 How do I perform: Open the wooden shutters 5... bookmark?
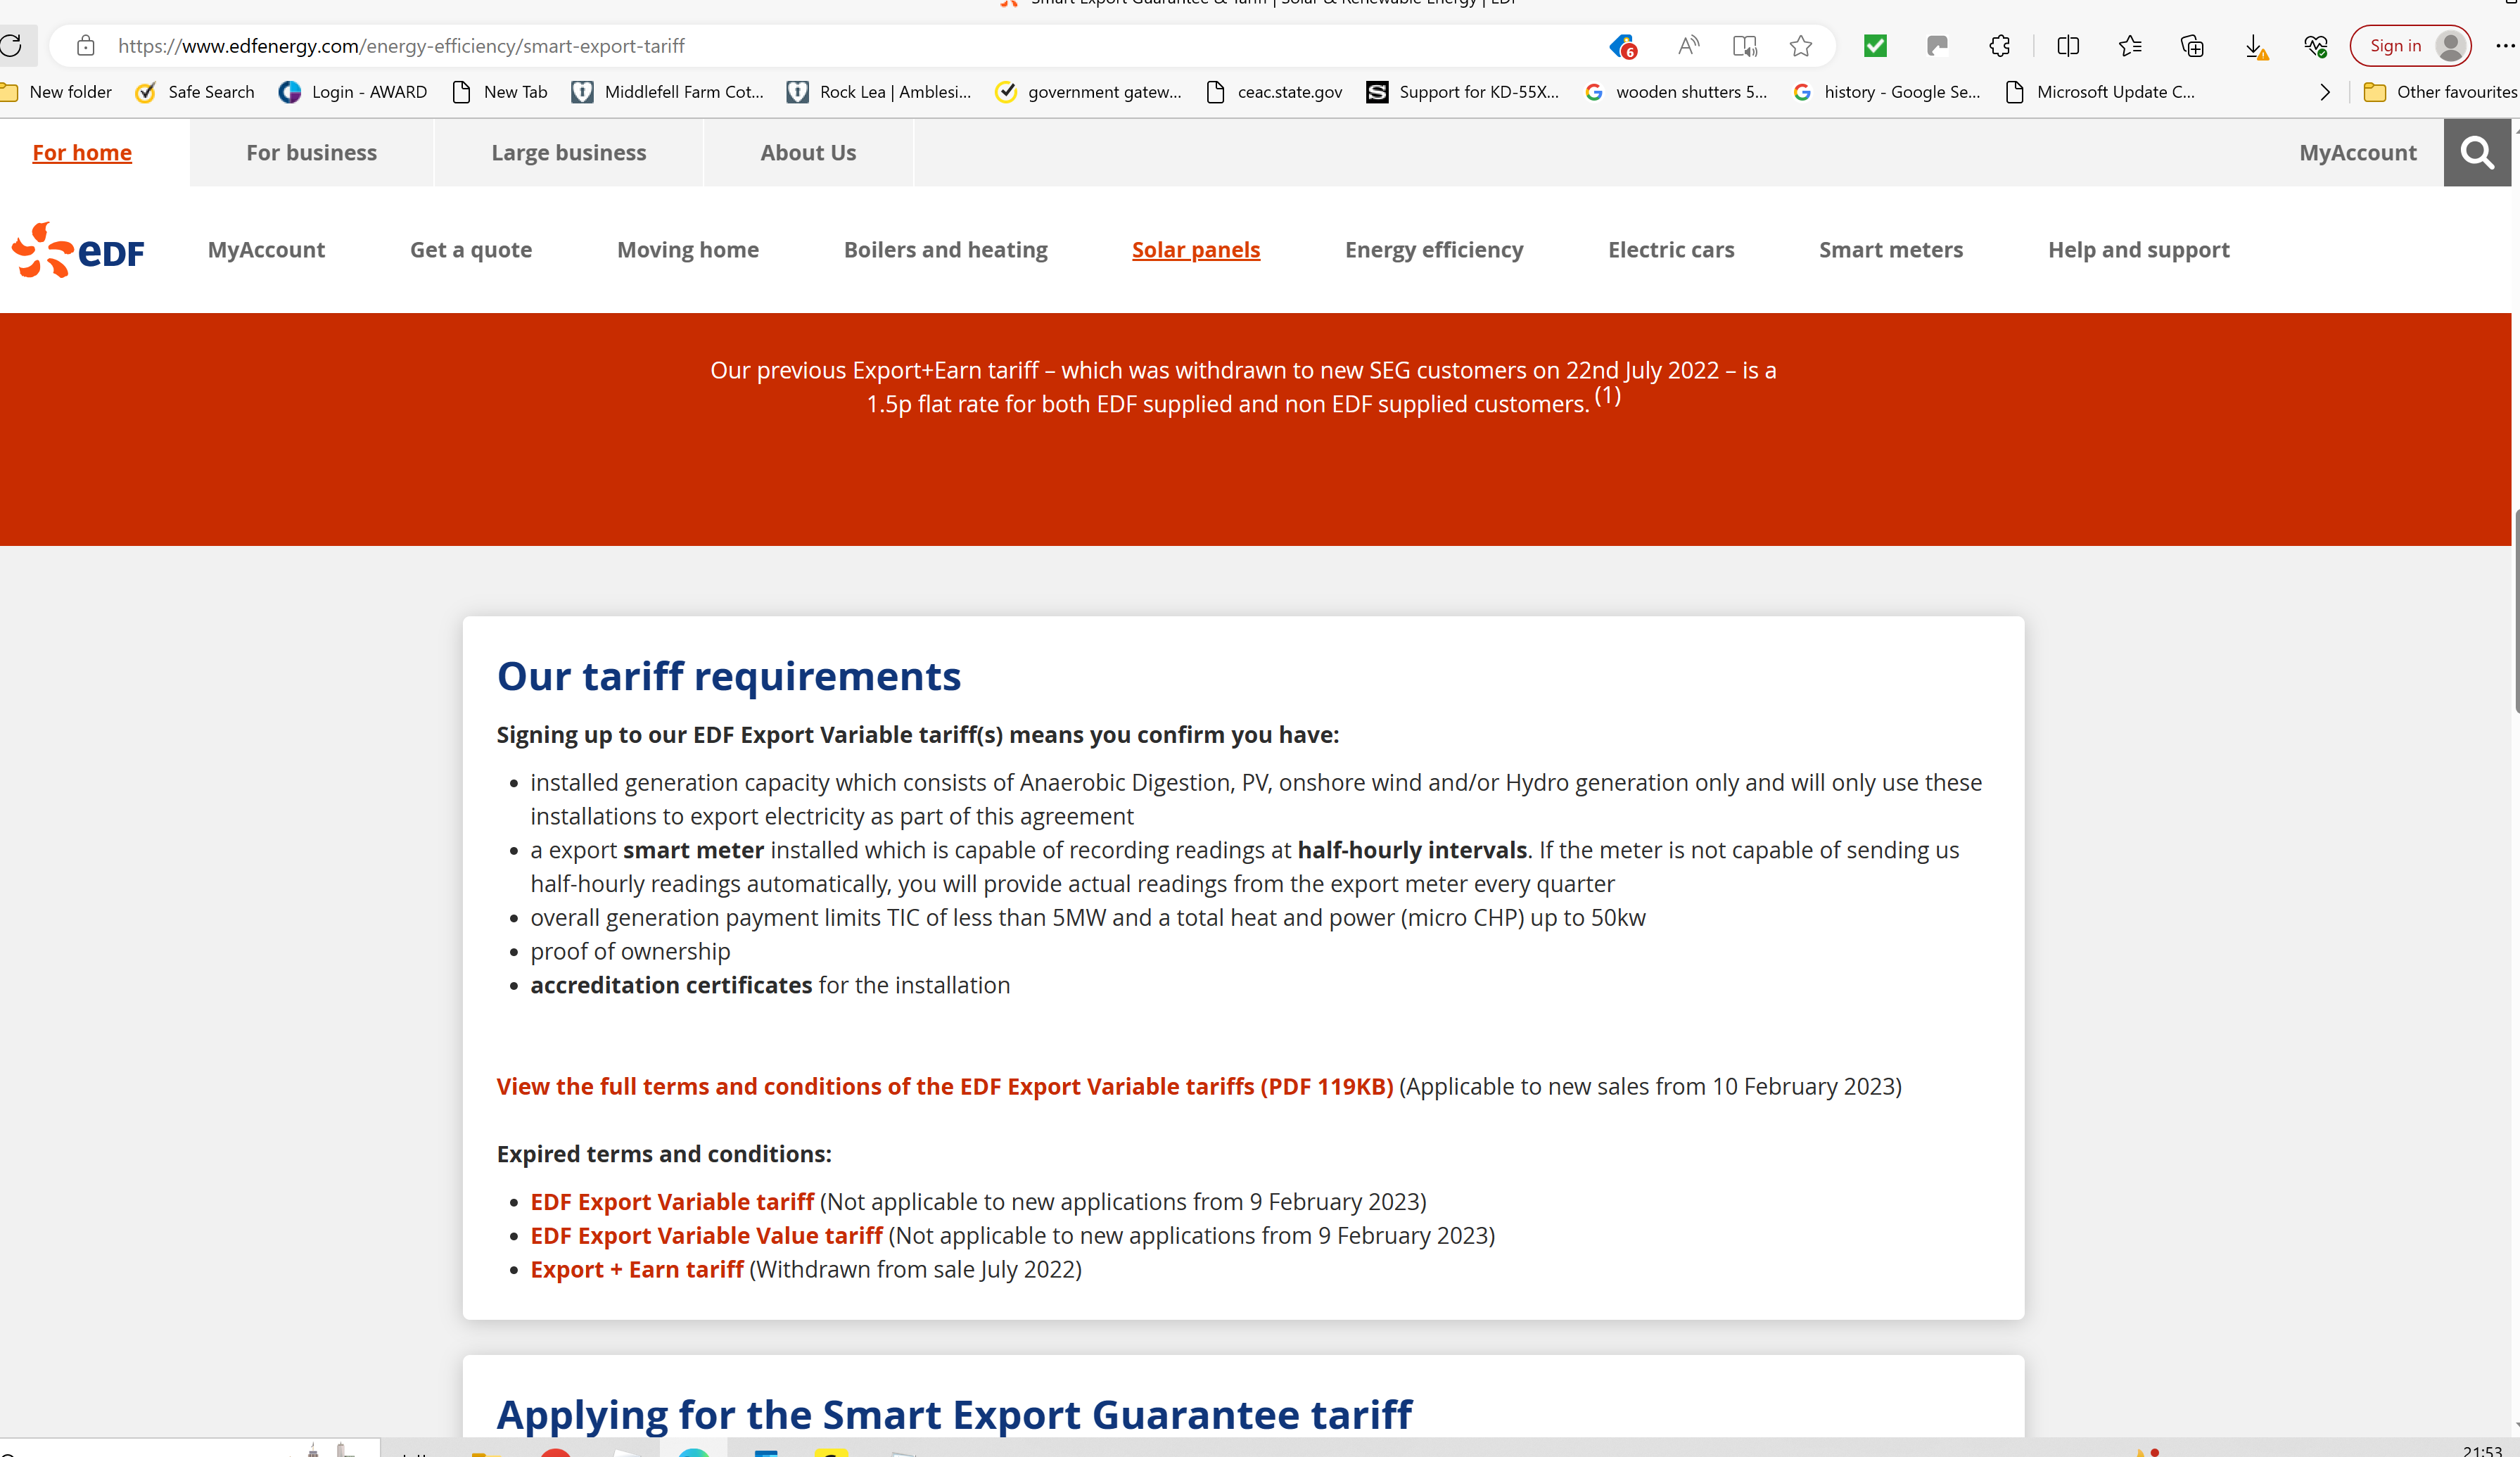[1677, 92]
